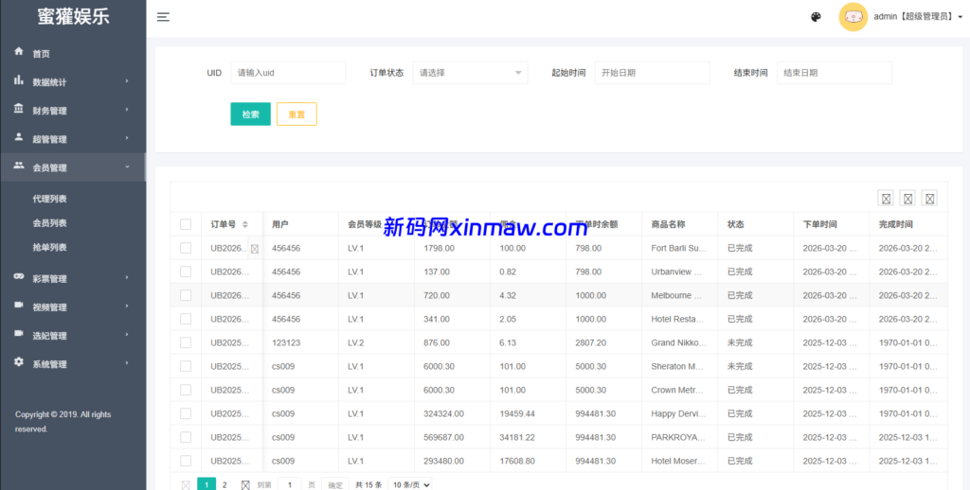Click the 超管管理 person icon
The height and width of the screenshot is (490, 970).
pos(19,136)
